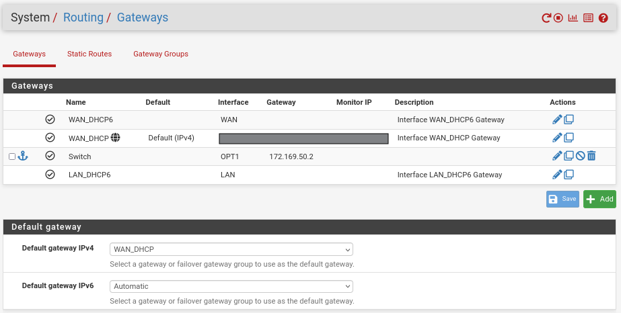The width and height of the screenshot is (621, 313).
Task: Click the WAN_DHCP6 status check icon
Action: pyautogui.click(x=50, y=119)
